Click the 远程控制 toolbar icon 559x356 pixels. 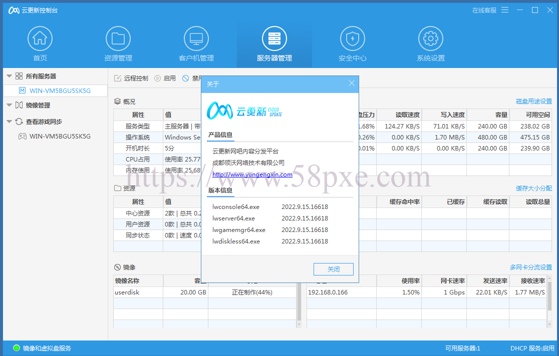(118, 78)
